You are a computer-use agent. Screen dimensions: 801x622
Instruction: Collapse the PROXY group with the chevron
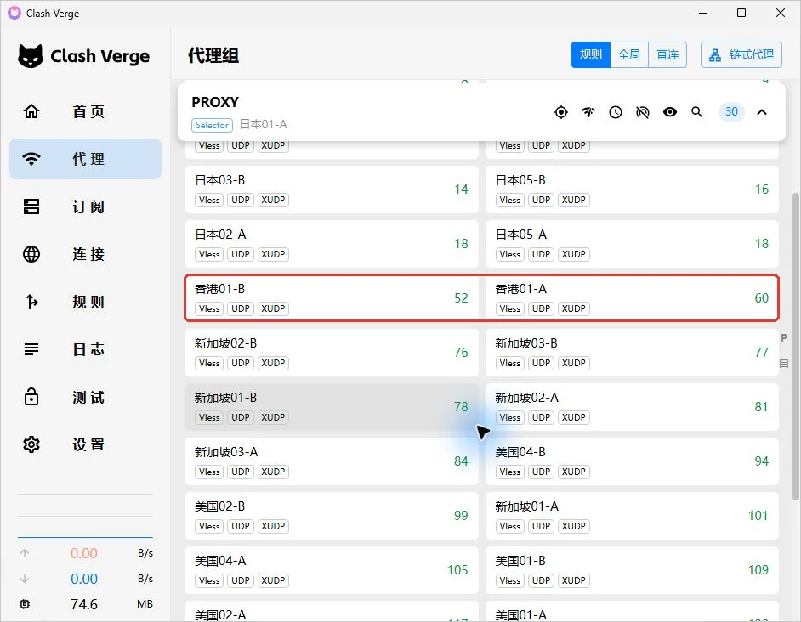coord(762,112)
